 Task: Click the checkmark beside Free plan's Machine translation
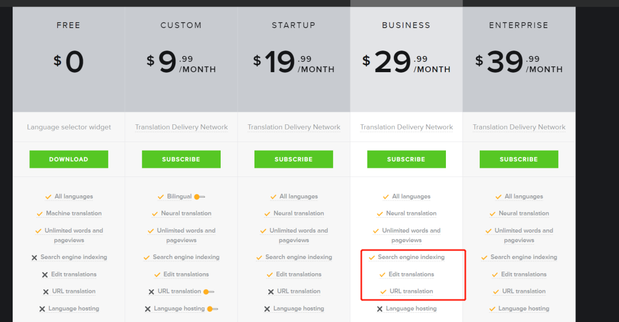(x=40, y=214)
